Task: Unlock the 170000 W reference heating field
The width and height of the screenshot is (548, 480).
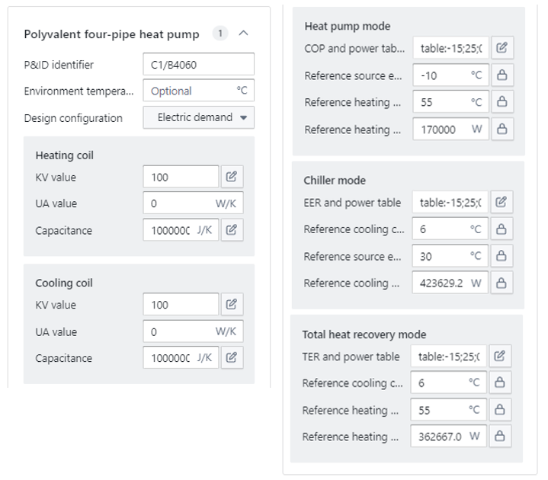Action: click(502, 130)
